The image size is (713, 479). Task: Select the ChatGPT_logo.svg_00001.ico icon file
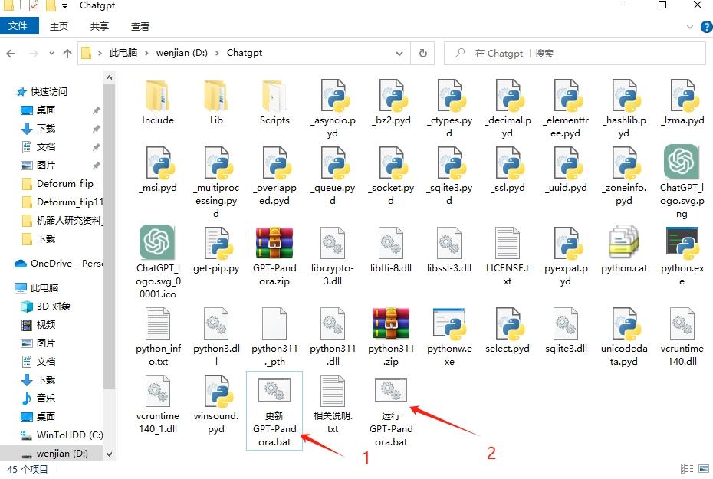click(x=158, y=262)
